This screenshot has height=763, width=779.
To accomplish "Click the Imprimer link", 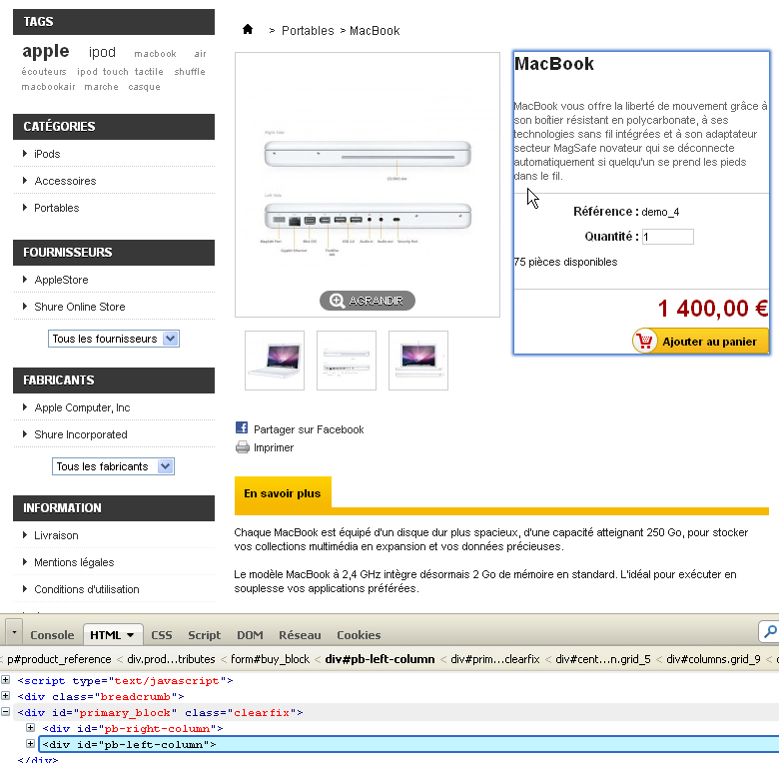I will click(x=274, y=447).
